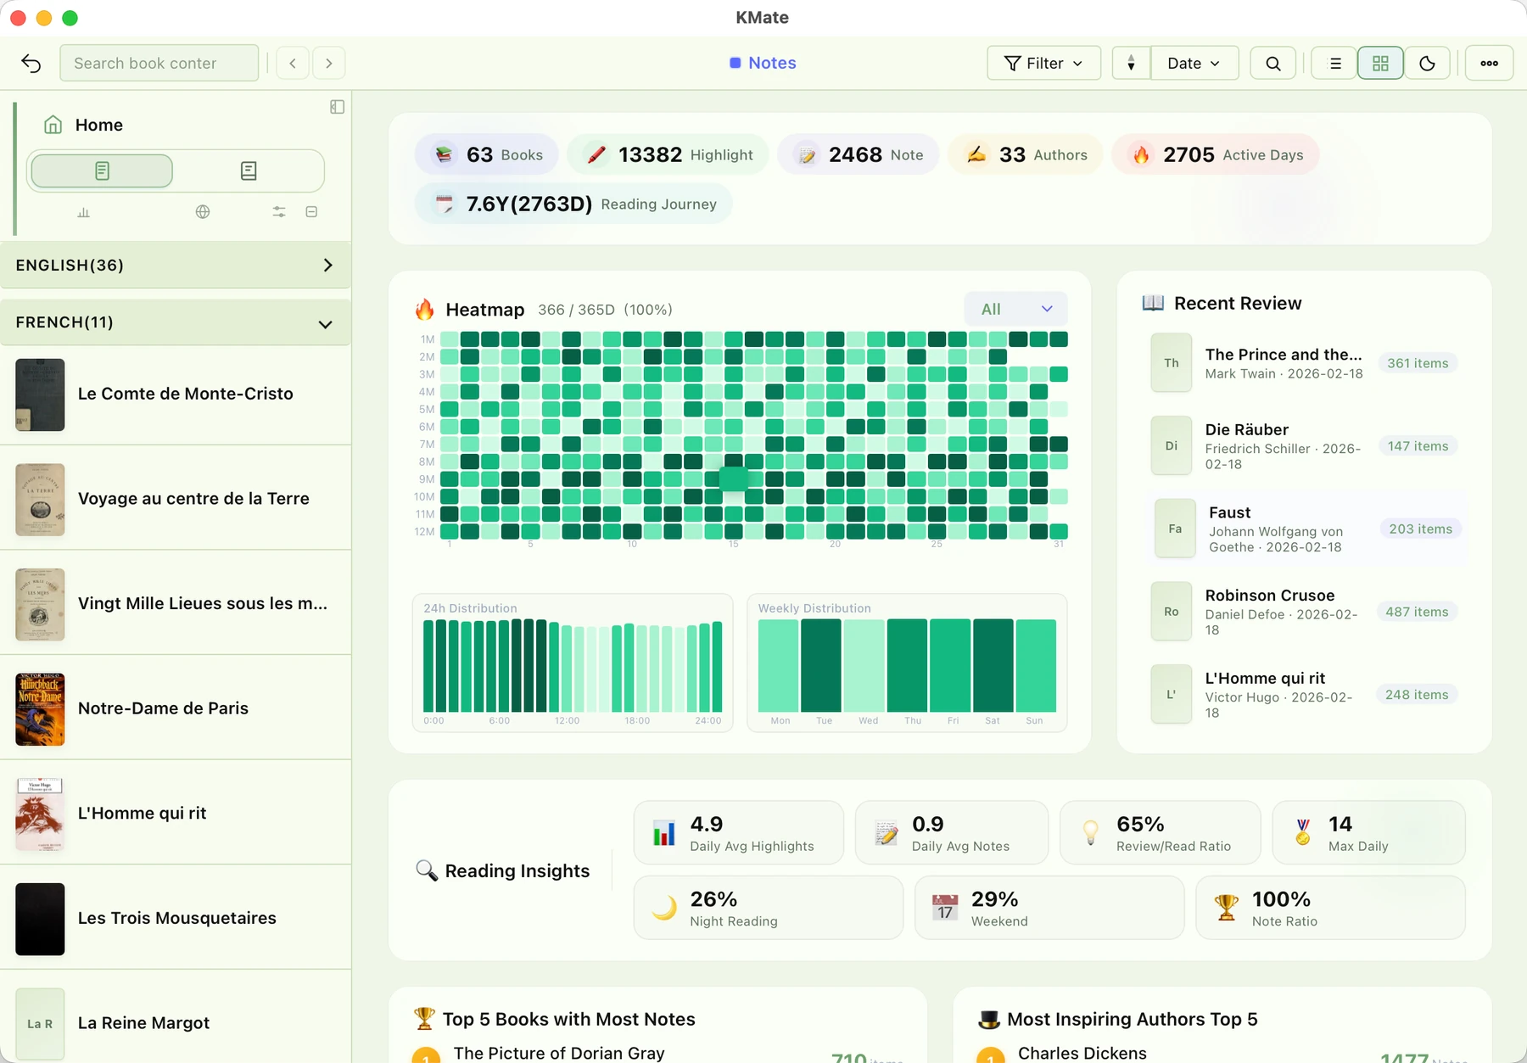Open the search magnifier icon
1527x1063 pixels.
[1273, 63]
